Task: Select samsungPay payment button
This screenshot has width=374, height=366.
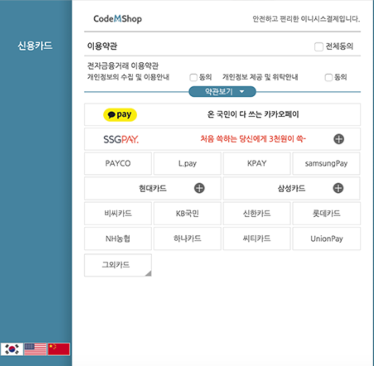Action: 326,163
